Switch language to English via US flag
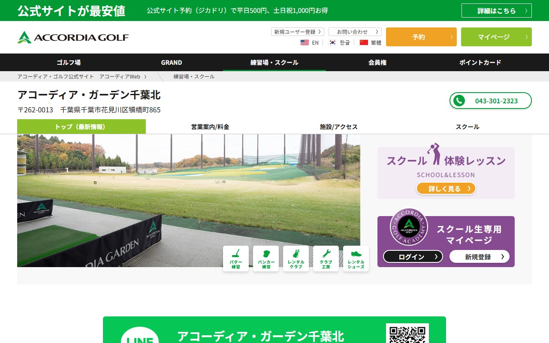Viewport: 549px width, 343px height. coord(305,42)
